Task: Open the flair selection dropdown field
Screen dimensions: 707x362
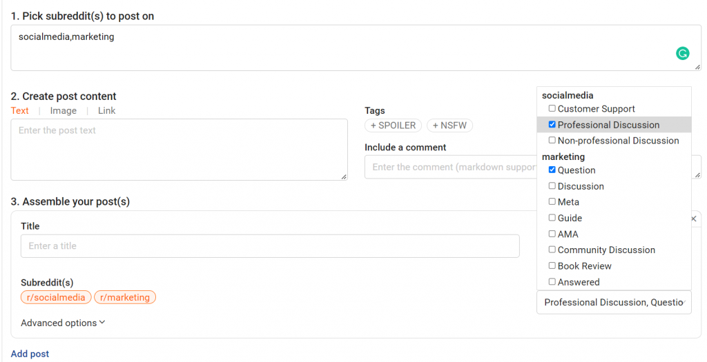Action: click(x=614, y=302)
